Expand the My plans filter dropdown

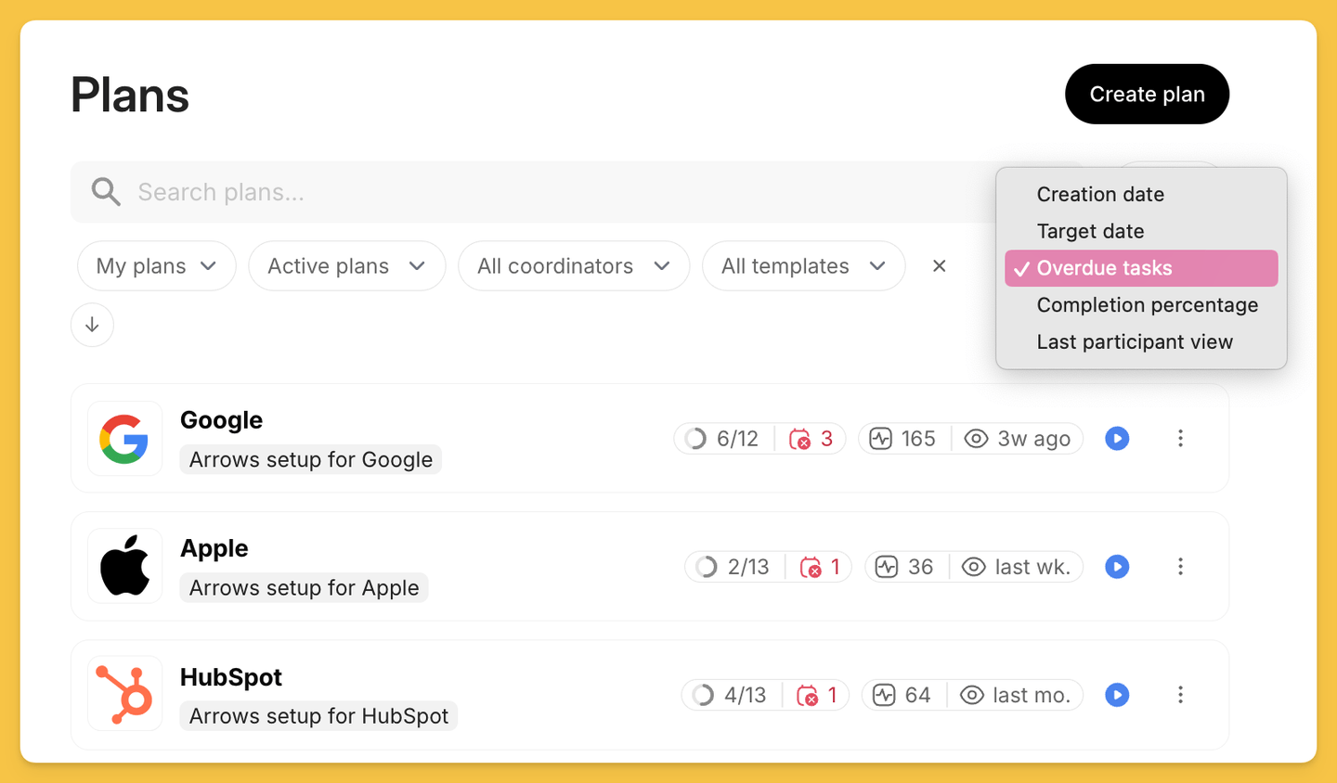157,266
